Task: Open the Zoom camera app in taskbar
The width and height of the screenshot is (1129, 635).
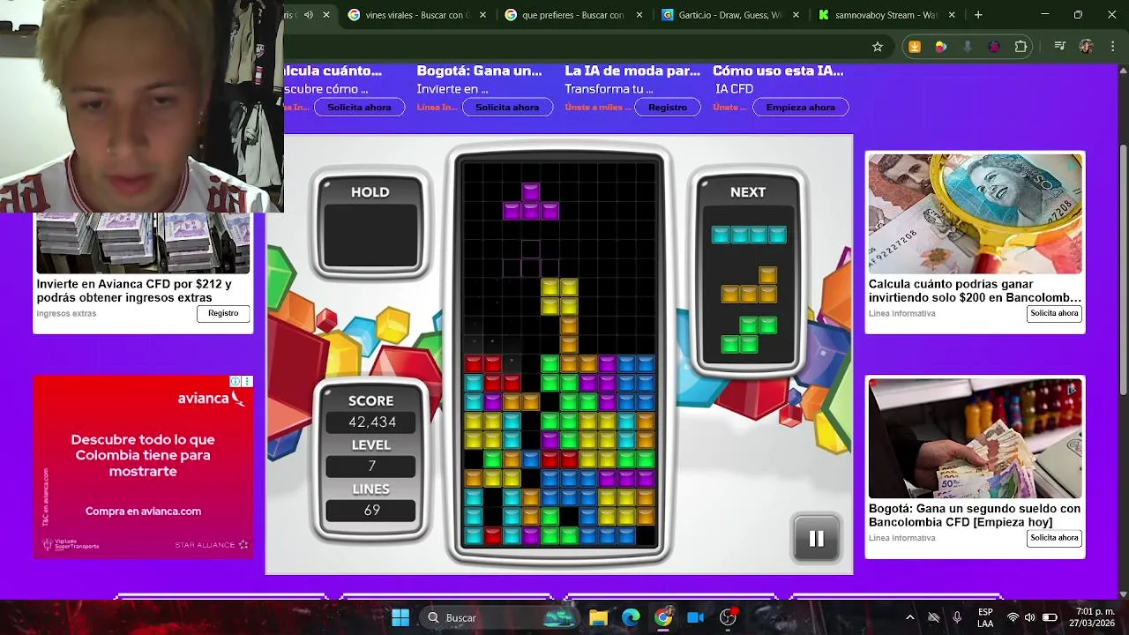Action: point(696,617)
